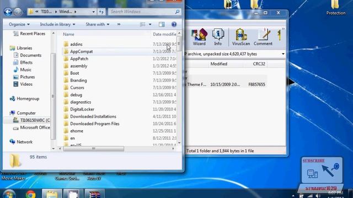Launch Chrome from the taskbar
The image size is (353, 198).
30,194
